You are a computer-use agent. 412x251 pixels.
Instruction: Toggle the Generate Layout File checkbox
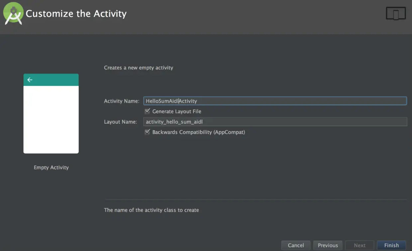pyautogui.click(x=148, y=111)
